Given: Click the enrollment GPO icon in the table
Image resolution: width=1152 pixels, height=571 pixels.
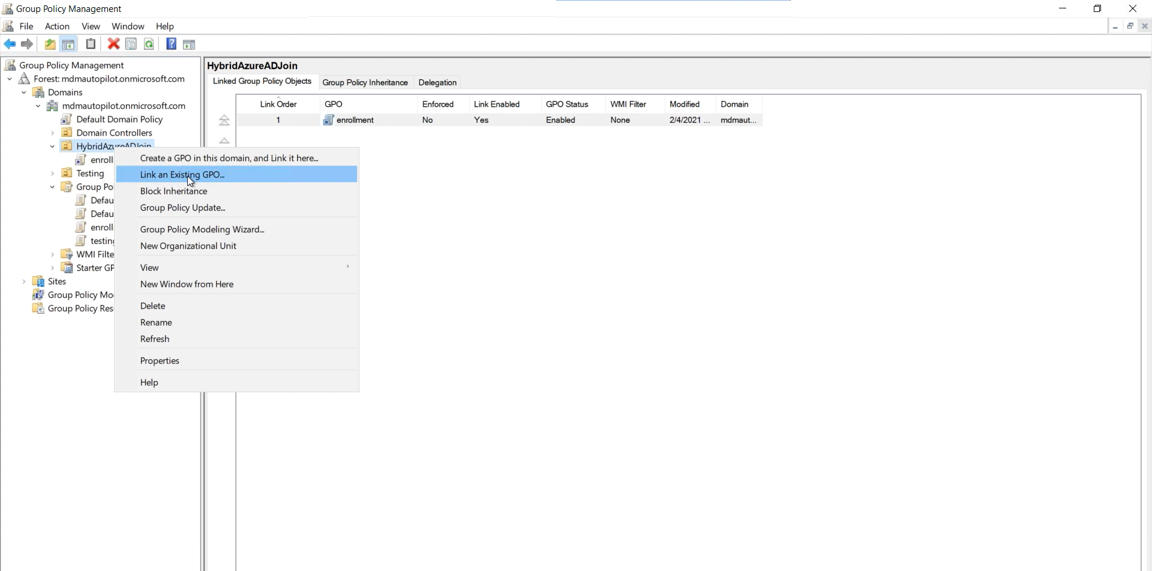Looking at the screenshot, I should 328,120.
